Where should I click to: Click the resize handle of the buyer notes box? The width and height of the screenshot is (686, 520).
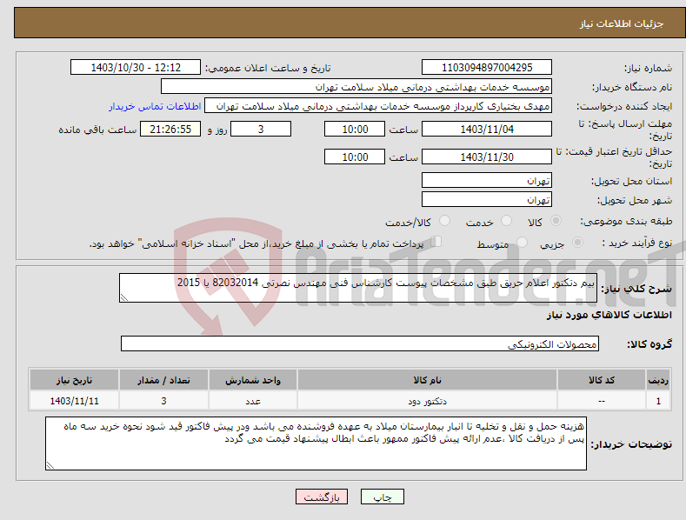tap(50, 465)
